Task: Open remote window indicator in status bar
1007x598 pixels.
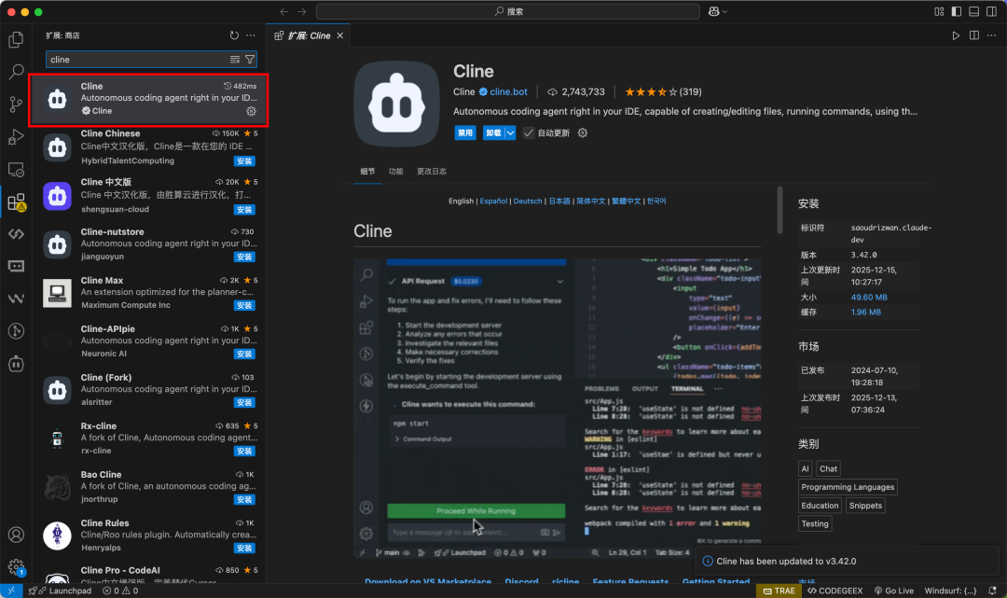Action: [11, 591]
